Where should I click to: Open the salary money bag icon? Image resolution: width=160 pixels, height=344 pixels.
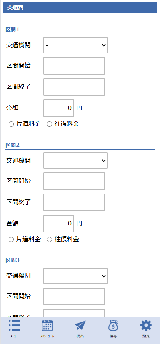click(x=113, y=326)
